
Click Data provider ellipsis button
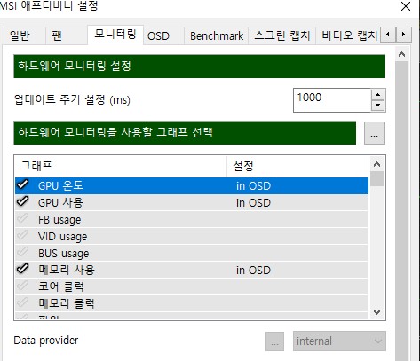point(274,341)
